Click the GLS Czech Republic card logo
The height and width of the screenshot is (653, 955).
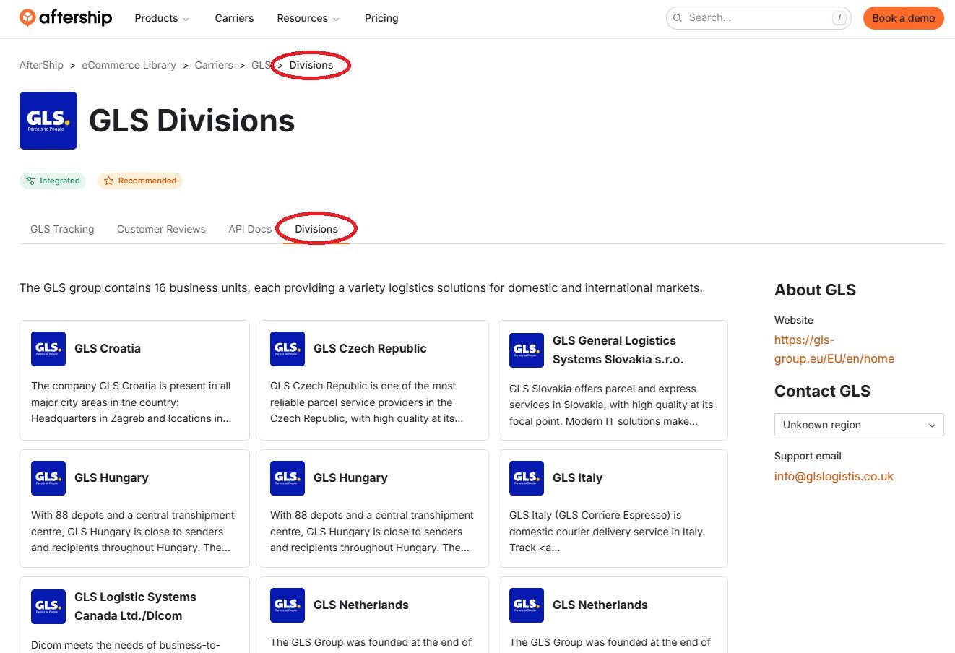288,349
